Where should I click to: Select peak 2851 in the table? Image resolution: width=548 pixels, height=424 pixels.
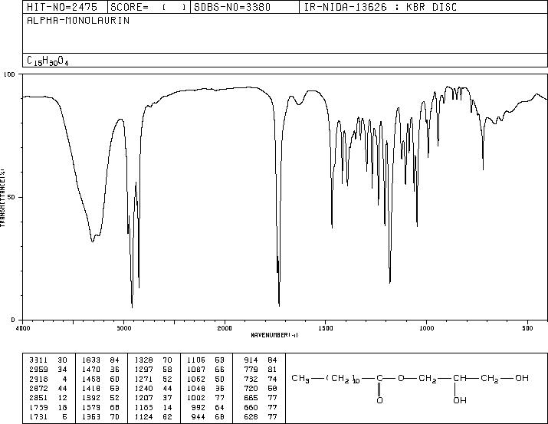coord(48,398)
